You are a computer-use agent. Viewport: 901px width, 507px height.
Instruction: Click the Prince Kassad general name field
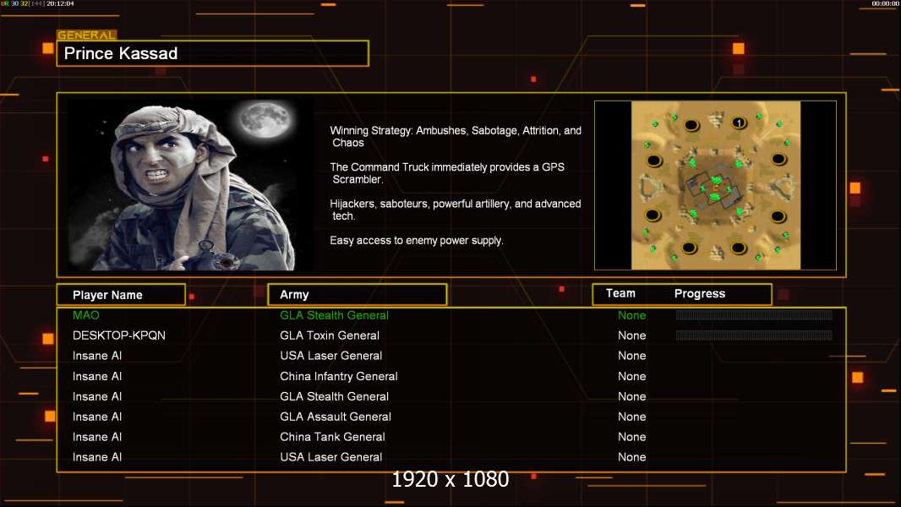point(213,53)
